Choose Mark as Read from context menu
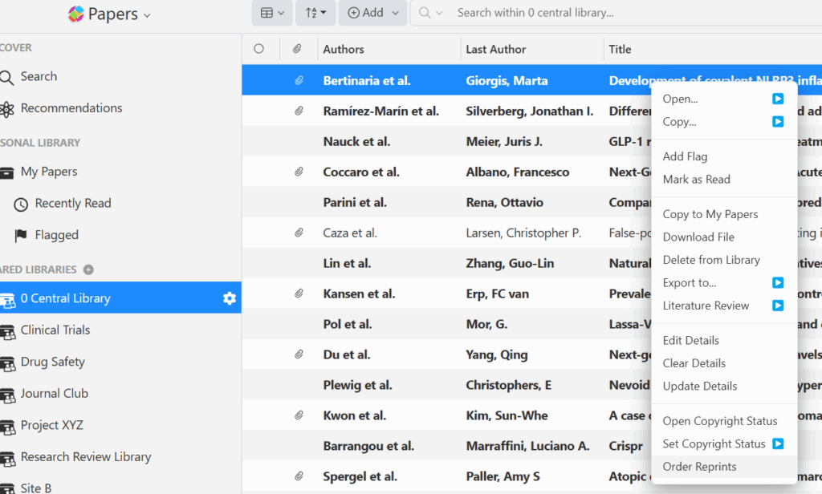The height and width of the screenshot is (494, 822). pyautogui.click(x=696, y=180)
